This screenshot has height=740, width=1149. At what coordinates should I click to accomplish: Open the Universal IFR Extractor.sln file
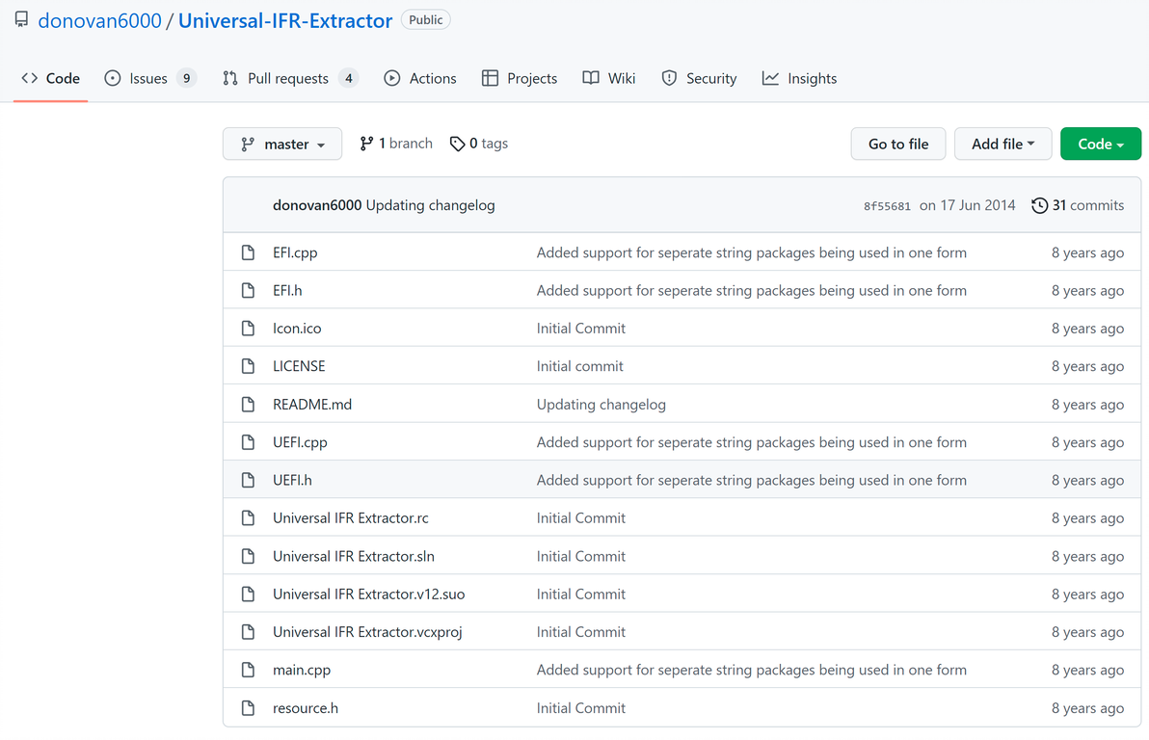click(x=353, y=556)
